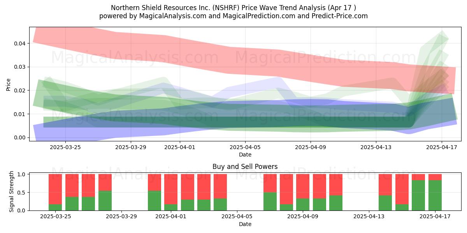Screen dimensions: 467x233
Task: Click the 'Date' label under the price chart
Action: point(245,155)
